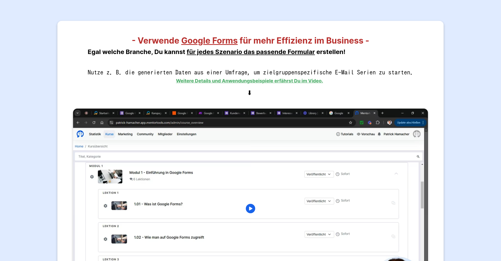Click 'für jedes Szenario das passende Formular'
Viewport: 501px width, 261px height.
point(251,52)
